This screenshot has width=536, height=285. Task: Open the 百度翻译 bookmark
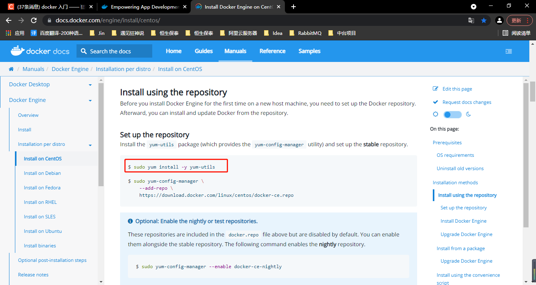pos(57,33)
